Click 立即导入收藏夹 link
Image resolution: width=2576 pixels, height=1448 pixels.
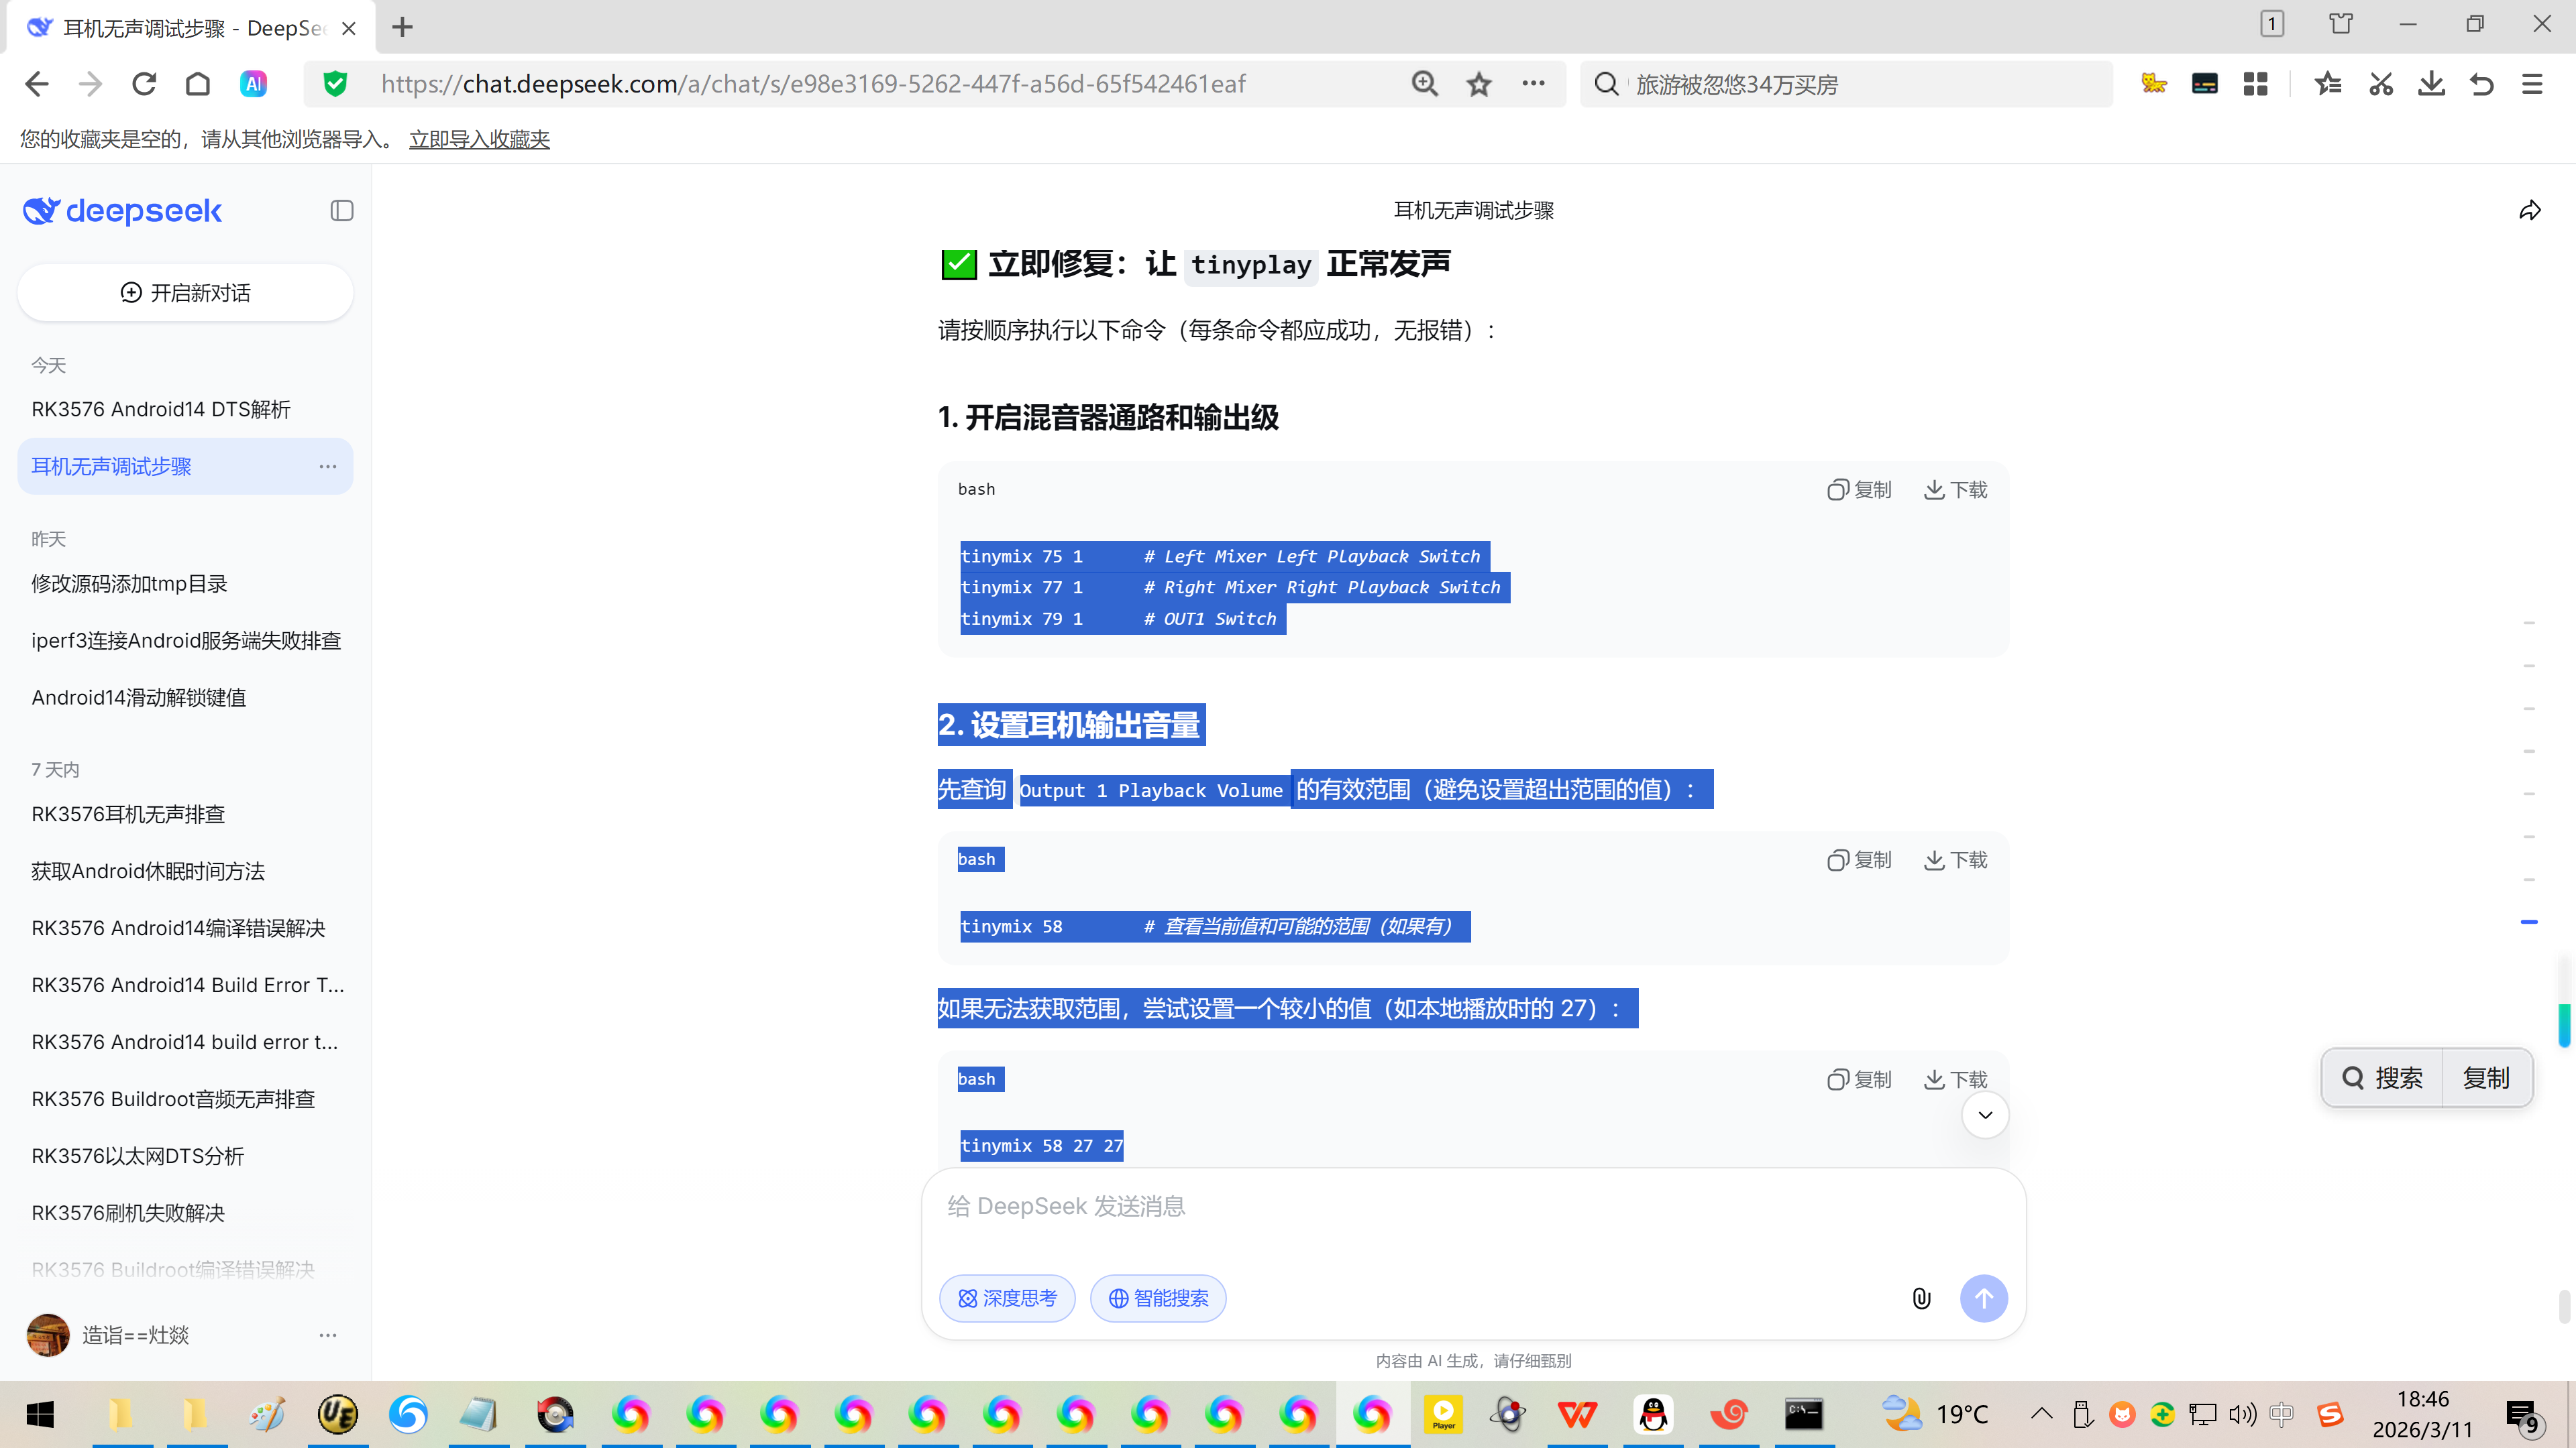point(479,139)
